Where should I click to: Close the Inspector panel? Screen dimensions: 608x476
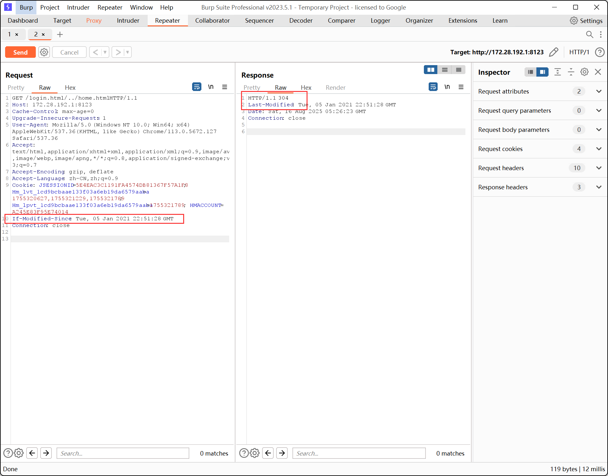598,72
